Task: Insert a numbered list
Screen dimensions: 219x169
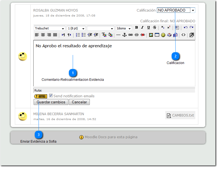Action: [78, 35]
